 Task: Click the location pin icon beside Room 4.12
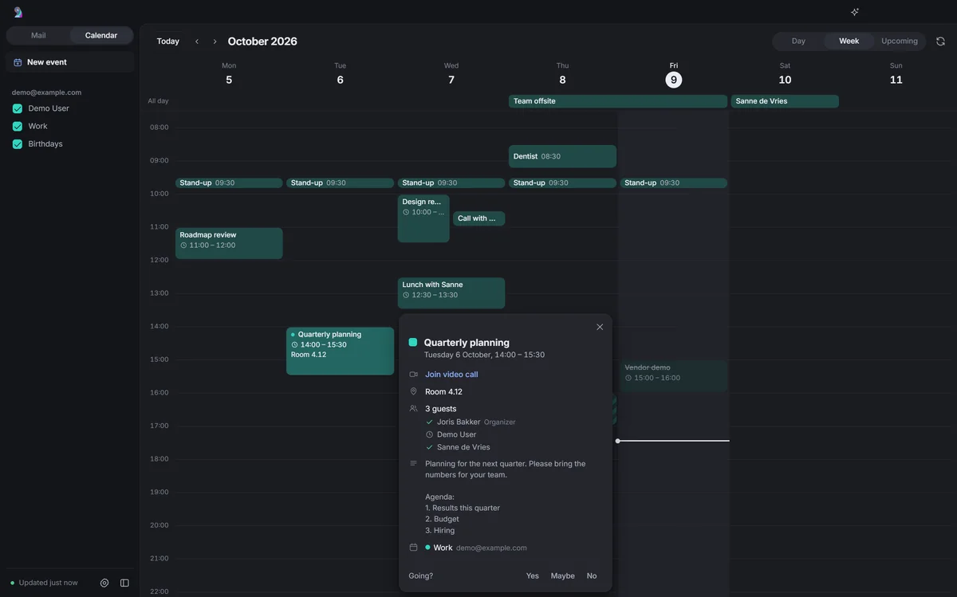[x=413, y=391]
